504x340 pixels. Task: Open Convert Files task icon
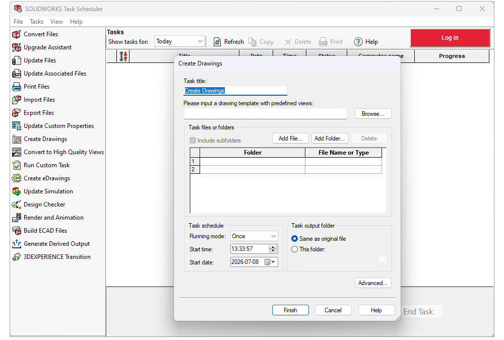(x=17, y=34)
